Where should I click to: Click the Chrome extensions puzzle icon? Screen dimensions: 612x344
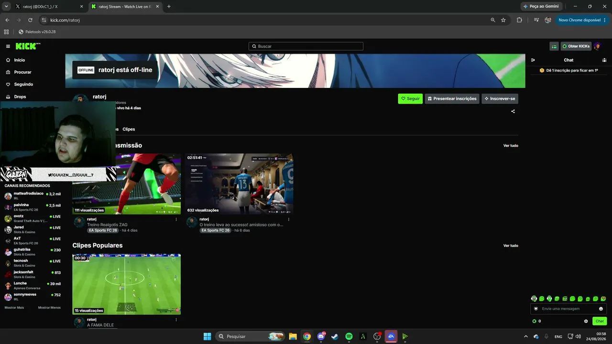tap(519, 20)
